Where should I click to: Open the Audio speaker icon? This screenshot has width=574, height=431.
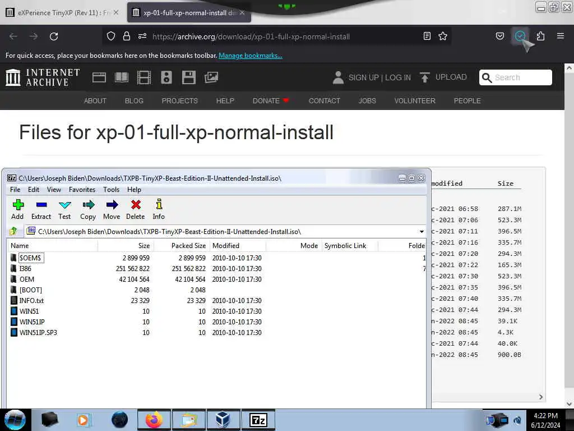point(166,77)
